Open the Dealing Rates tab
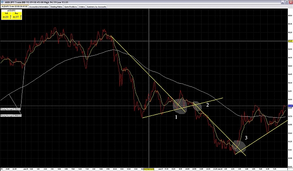Viewport: 293px width, 171px height. (56, 7)
